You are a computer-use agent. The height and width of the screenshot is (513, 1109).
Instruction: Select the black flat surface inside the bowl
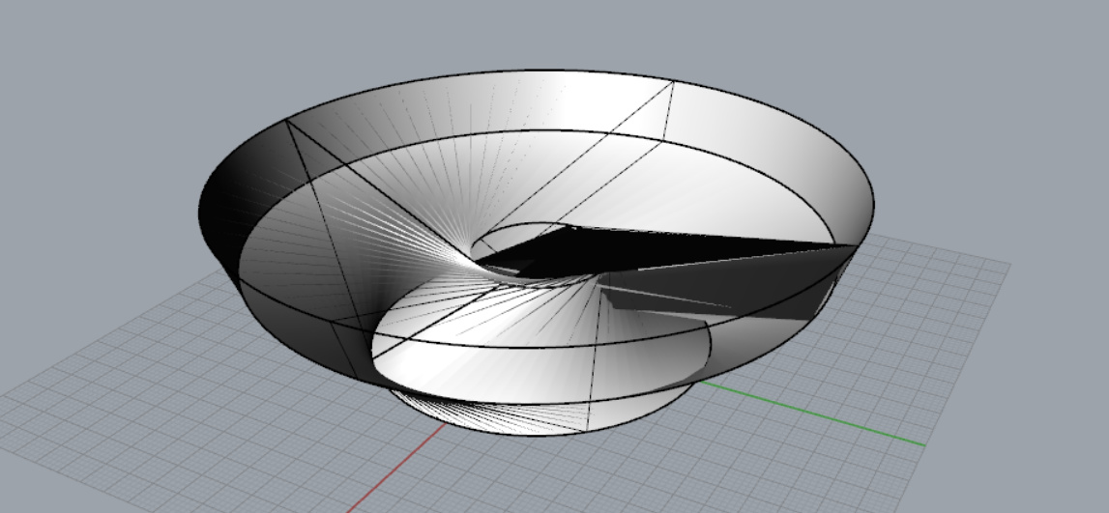point(665,251)
